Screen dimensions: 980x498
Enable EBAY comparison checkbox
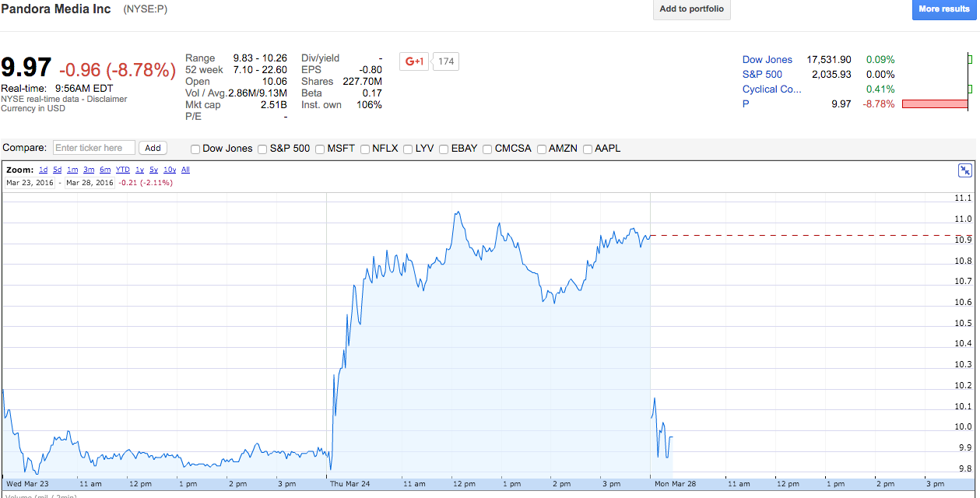[x=444, y=149]
